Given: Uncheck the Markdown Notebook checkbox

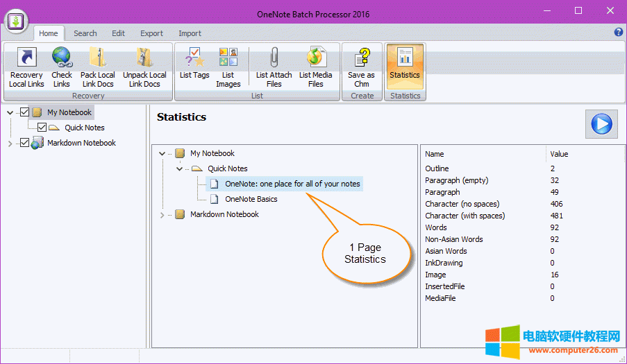Looking at the screenshot, I should (x=25, y=143).
